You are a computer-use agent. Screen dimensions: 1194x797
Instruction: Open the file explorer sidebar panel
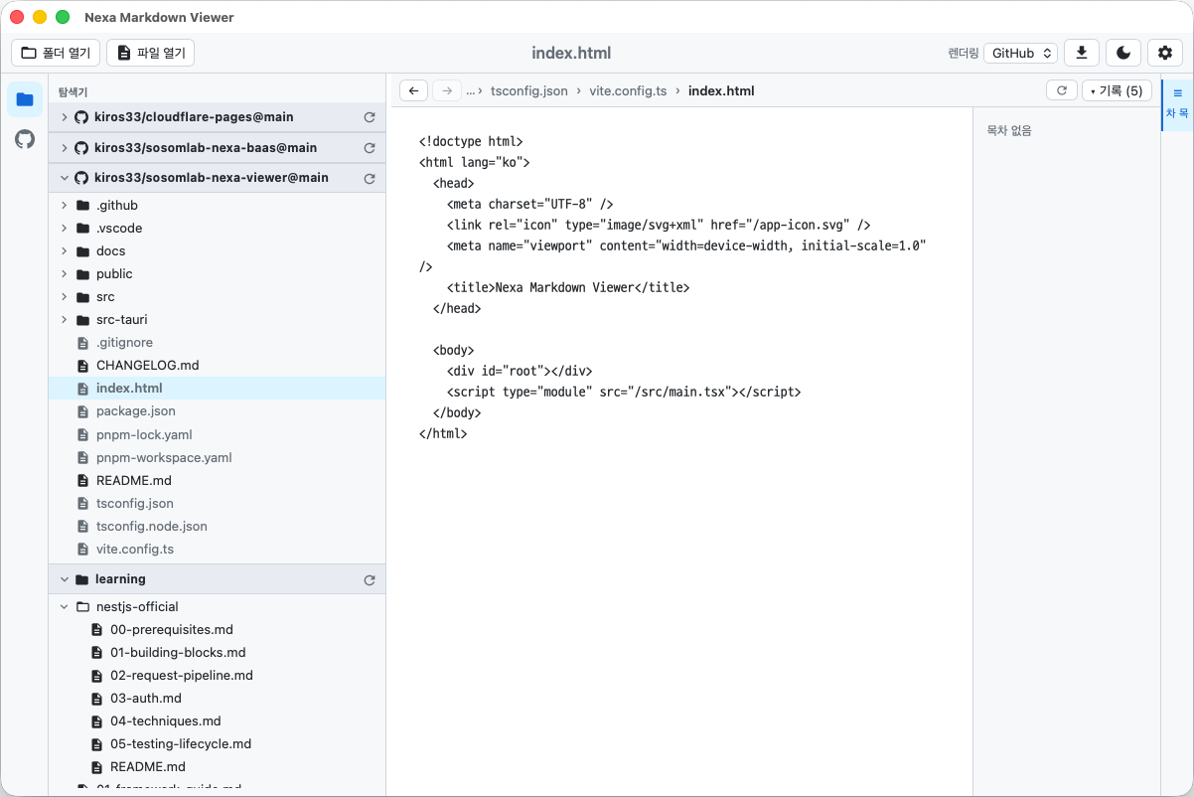(25, 99)
